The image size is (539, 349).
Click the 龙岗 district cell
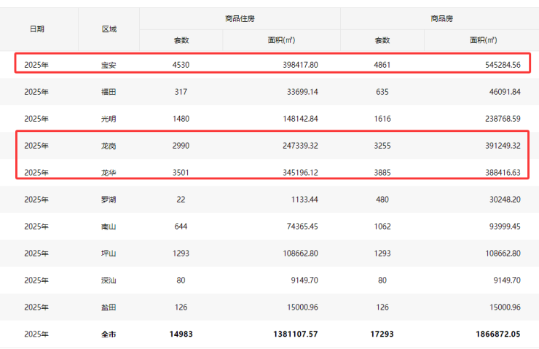point(109,146)
